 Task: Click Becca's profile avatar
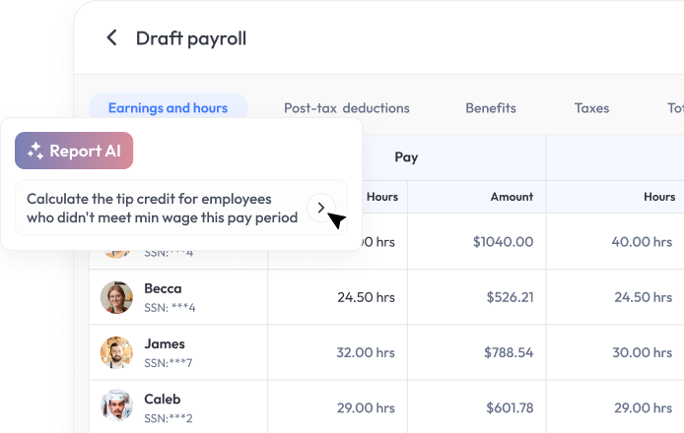pos(116,297)
